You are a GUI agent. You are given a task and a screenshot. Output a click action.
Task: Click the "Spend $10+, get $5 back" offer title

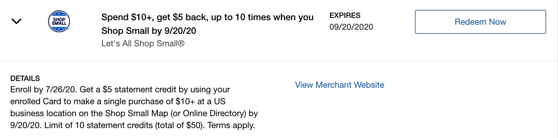pos(207,17)
